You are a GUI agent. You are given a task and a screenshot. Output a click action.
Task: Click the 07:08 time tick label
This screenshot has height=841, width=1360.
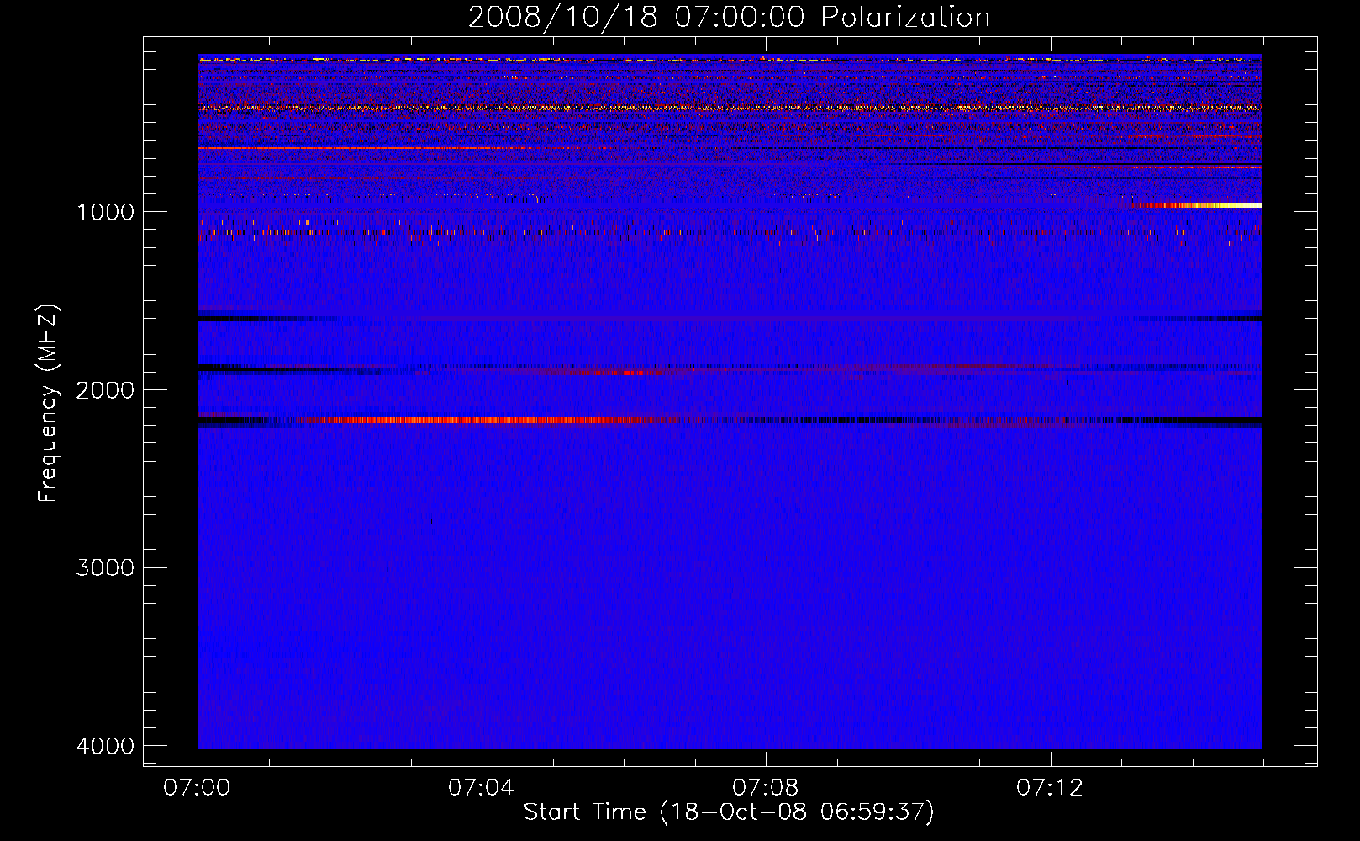[x=765, y=788]
